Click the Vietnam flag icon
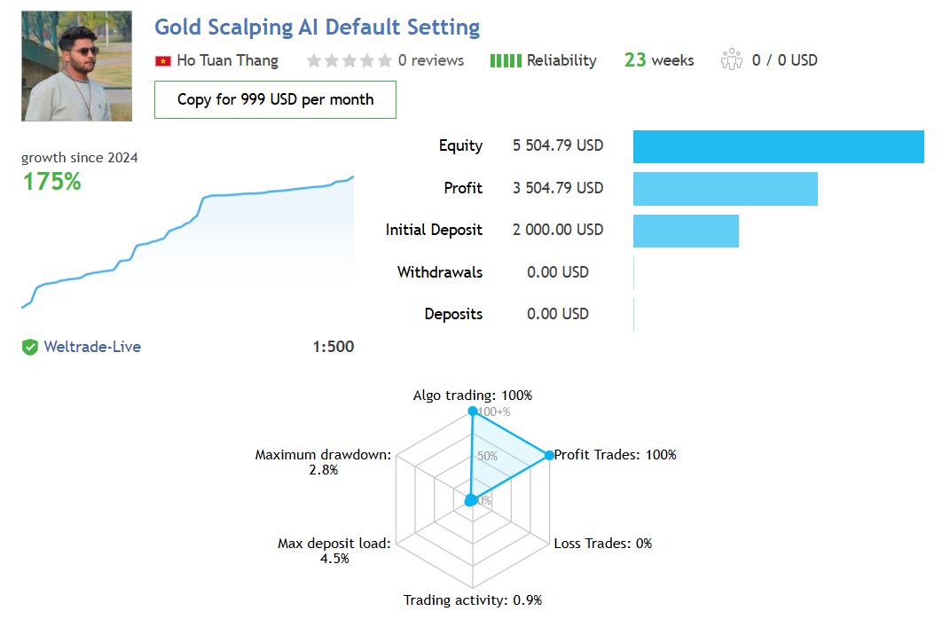942x627 pixels. [162, 60]
